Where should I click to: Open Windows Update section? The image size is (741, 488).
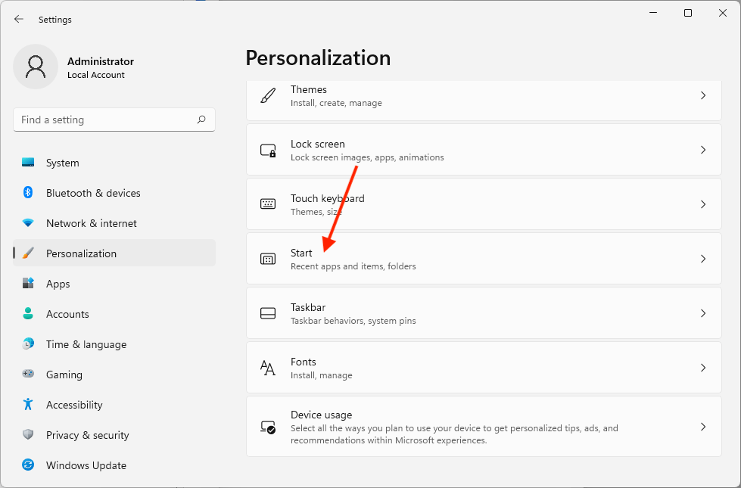(x=114, y=465)
